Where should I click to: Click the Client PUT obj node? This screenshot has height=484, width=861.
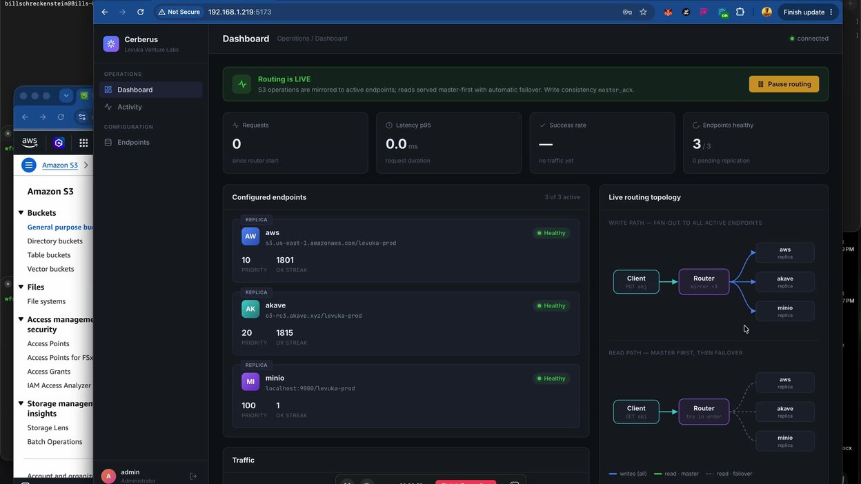tap(636, 282)
